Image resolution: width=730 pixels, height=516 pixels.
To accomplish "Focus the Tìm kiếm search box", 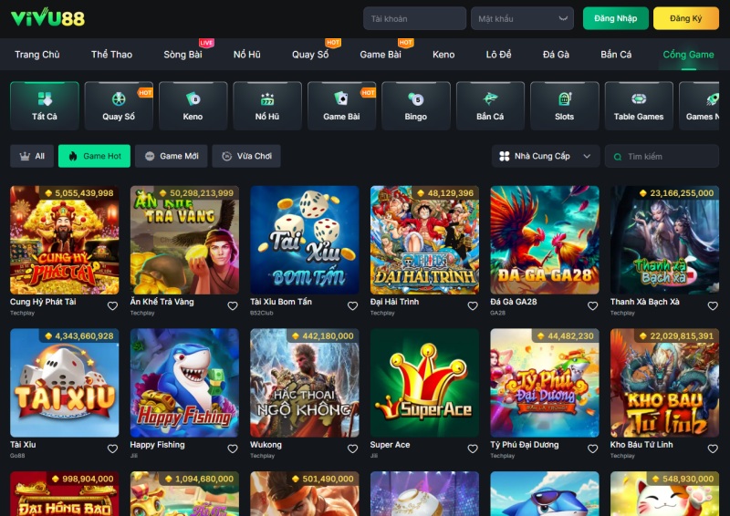I will pyautogui.click(x=662, y=156).
